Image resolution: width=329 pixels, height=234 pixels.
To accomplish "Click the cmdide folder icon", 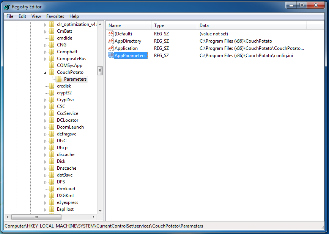I will pos(52,38).
